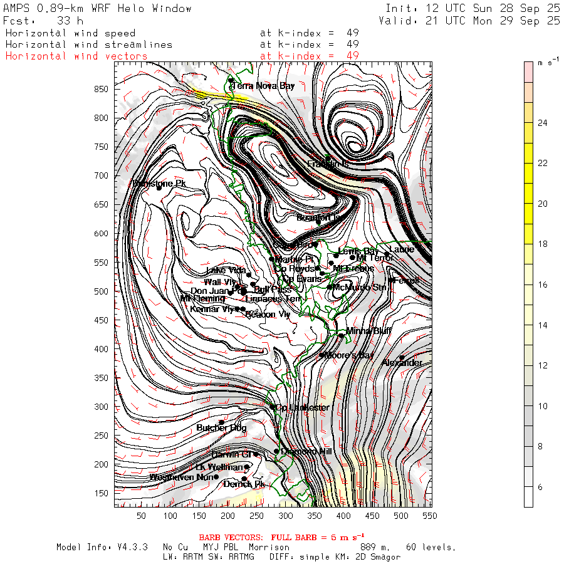
Task: Click the Moore's Bay station marker
Action: (x=322, y=355)
